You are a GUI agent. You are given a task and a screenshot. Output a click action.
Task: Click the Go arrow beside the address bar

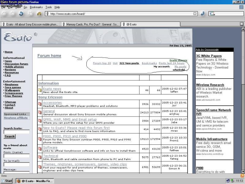pos(203,14)
